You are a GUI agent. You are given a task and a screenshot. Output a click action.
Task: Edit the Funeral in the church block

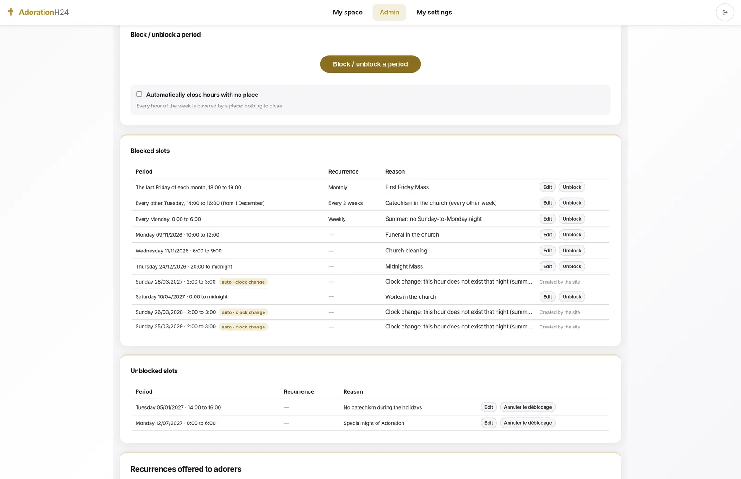click(x=547, y=235)
